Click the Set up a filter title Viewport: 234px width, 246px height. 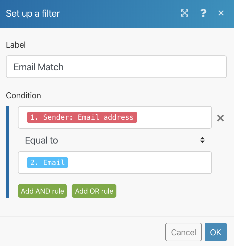[33, 13]
